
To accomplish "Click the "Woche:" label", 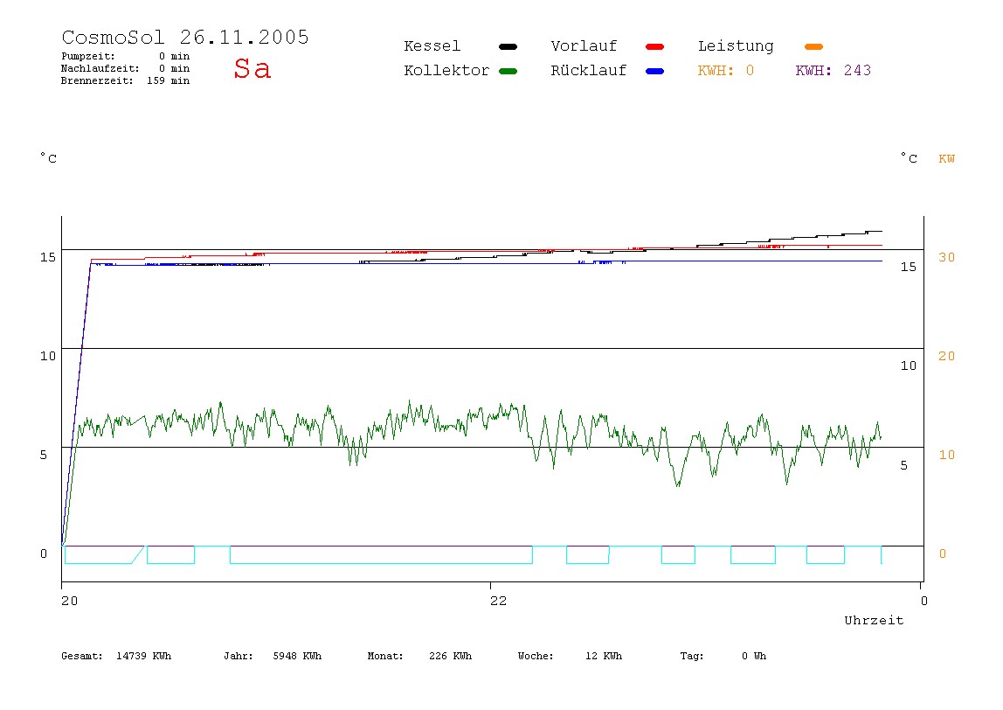I will click(x=536, y=656).
